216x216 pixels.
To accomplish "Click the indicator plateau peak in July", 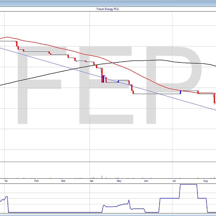I will point(188,184).
